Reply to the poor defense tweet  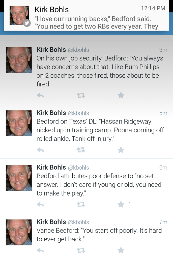(40, 204)
